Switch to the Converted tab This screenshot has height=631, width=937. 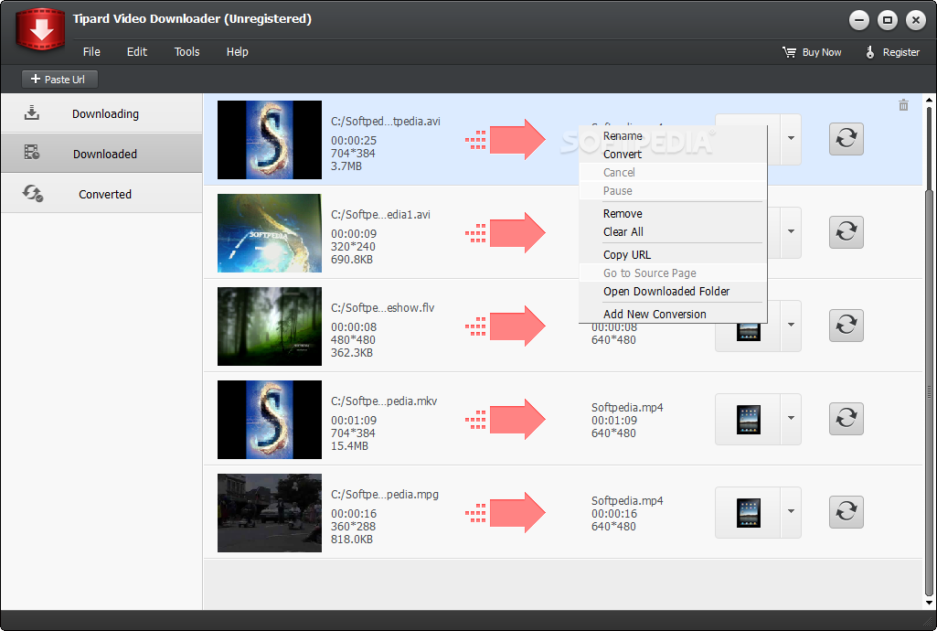101,194
